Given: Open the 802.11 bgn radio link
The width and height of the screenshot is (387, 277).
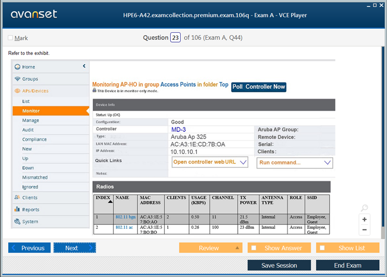Looking at the screenshot, I should [x=125, y=217].
